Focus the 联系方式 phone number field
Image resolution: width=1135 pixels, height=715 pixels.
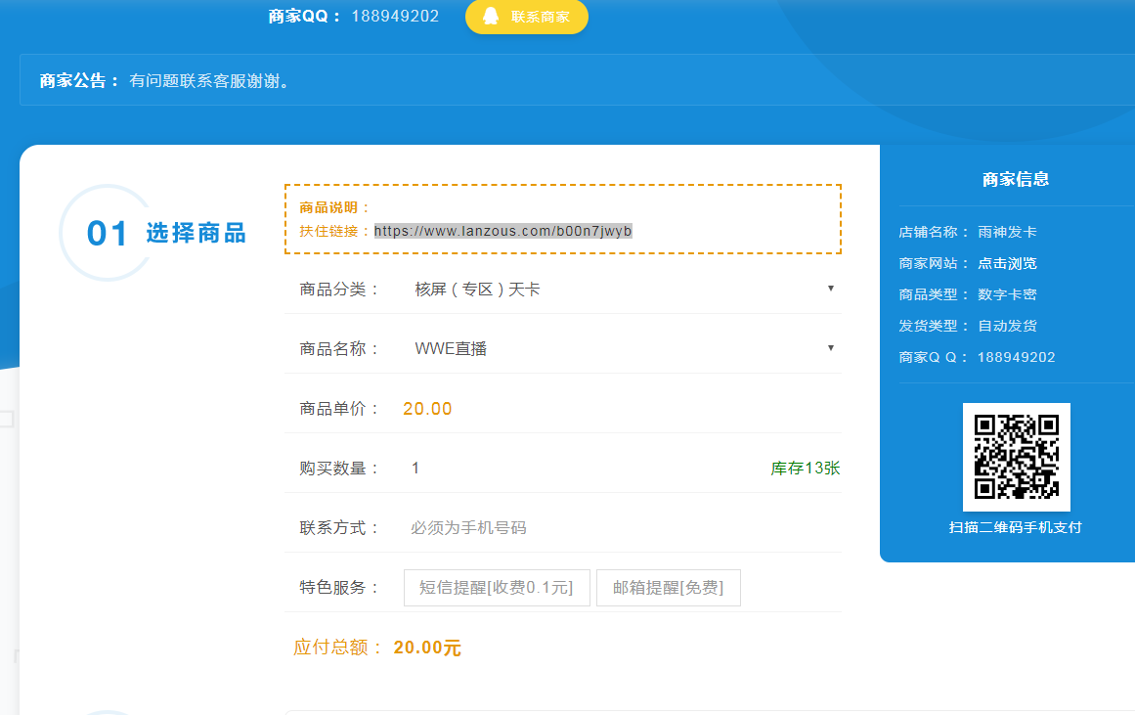[621, 527]
